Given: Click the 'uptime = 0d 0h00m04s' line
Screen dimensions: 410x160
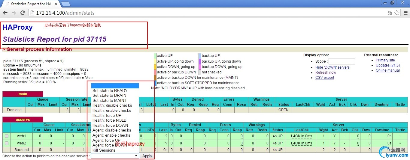Looking at the screenshot, I should tap(22, 65).
